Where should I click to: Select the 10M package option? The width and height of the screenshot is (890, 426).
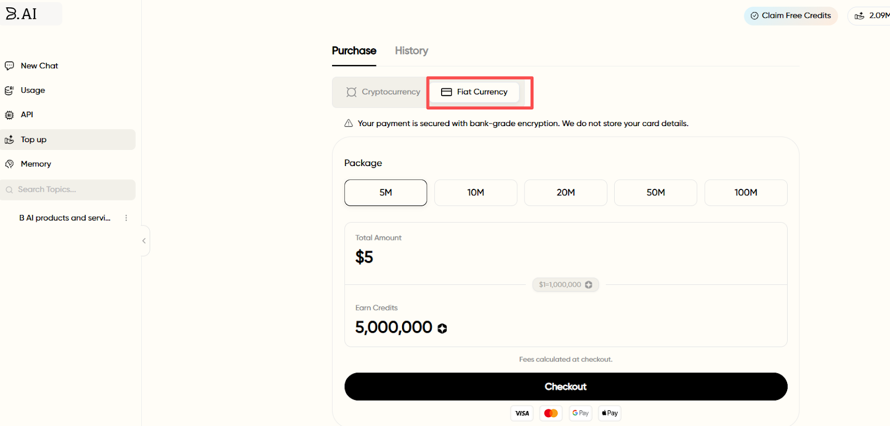[x=476, y=193]
